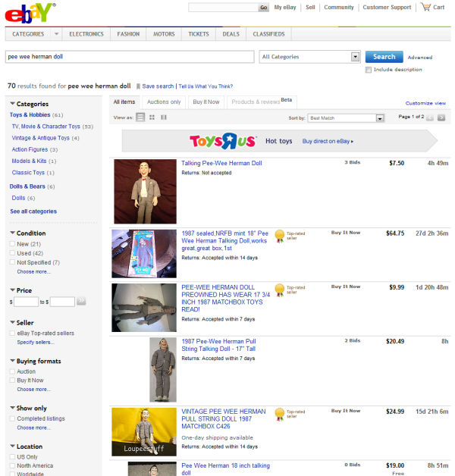The image size is (455, 476).
Task: Check the US Only location filter
Action: point(12,456)
